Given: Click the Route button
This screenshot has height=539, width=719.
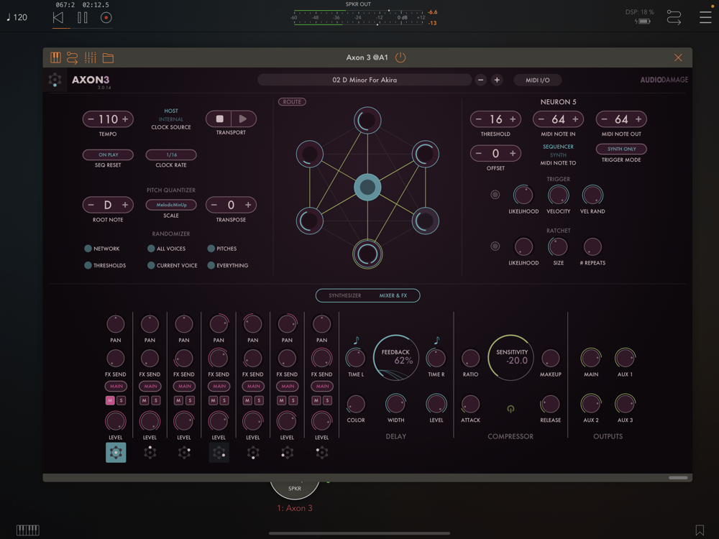Looking at the screenshot, I should pyautogui.click(x=292, y=102).
